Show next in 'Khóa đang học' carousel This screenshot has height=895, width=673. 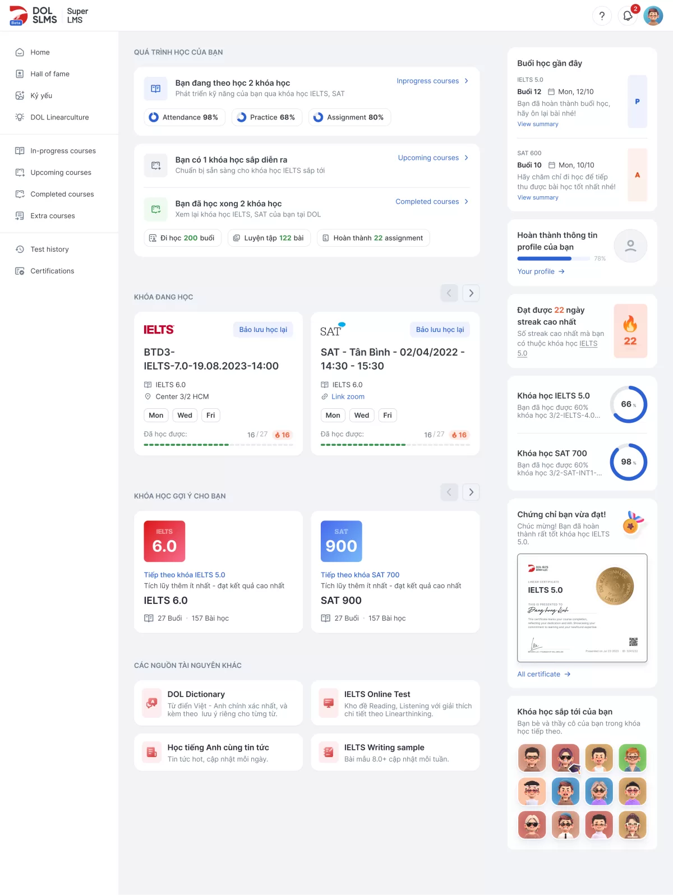pyautogui.click(x=471, y=293)
